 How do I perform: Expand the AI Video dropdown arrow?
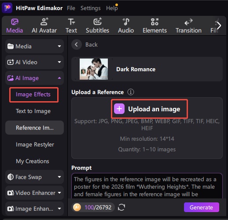coord(59,62)
